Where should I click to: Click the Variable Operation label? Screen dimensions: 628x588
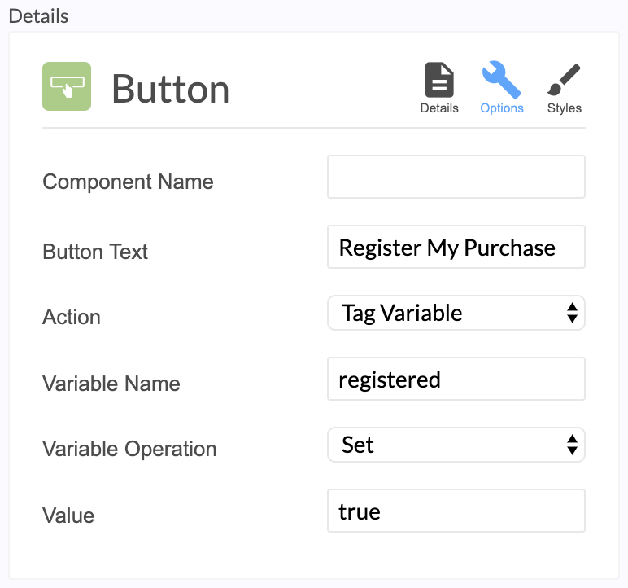[129, 449]
